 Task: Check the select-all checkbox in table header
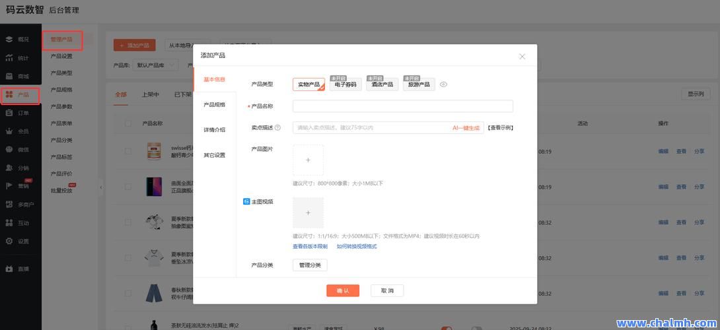pos(128,123)
